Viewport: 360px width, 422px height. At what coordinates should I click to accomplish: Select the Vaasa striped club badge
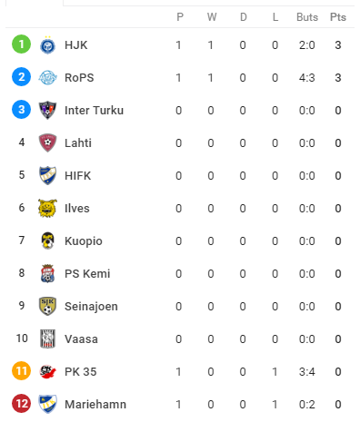click(47, 339)
